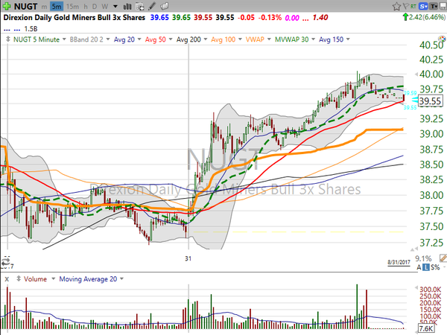This screenshot has width=447, height=335.
Task: Click the favorite star icon
Action: [x=396, y=6]
